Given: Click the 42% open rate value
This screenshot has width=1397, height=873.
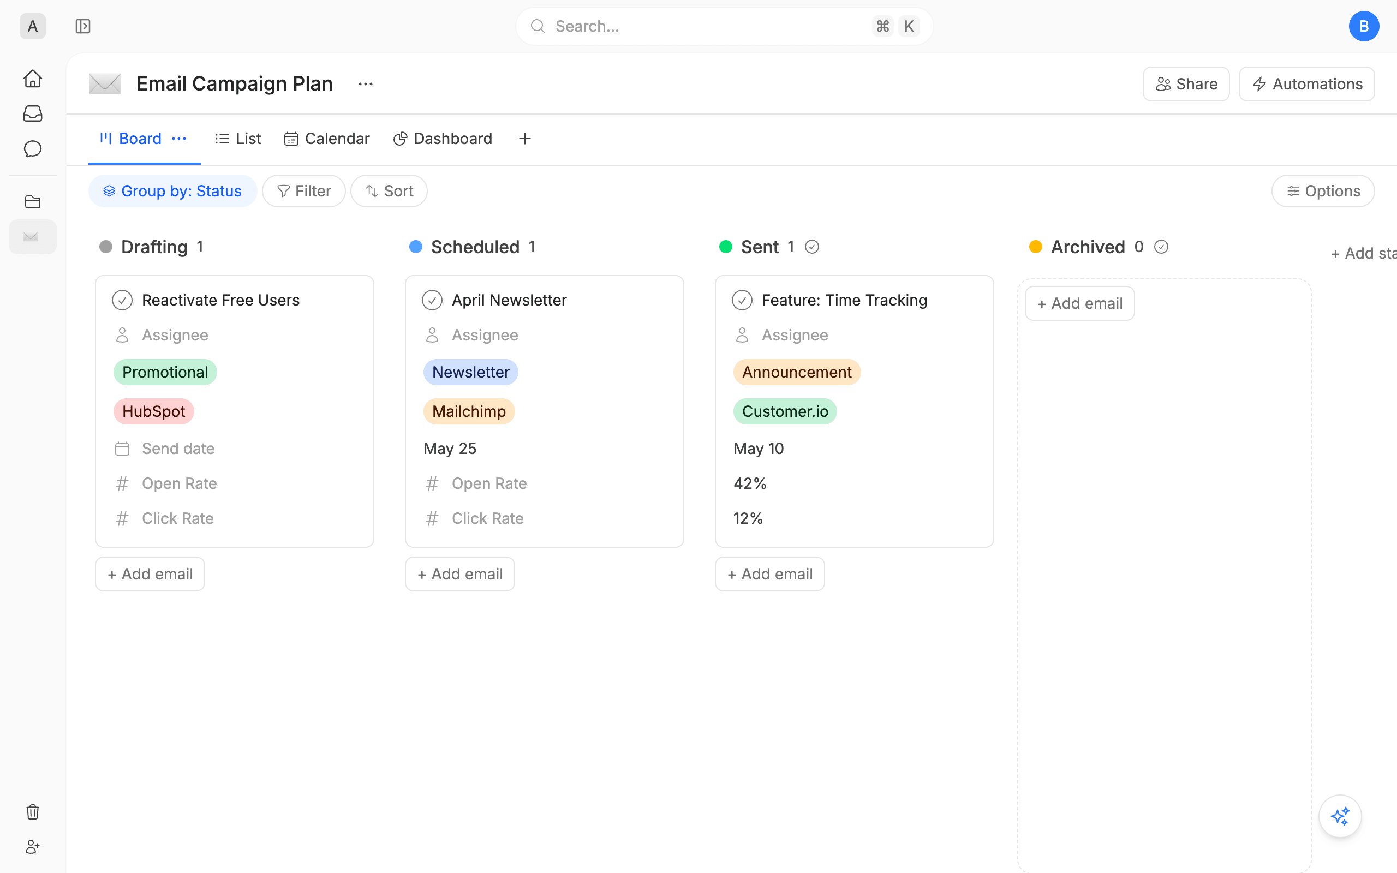Looking at the screenshot, I should (x=750, y=483).
